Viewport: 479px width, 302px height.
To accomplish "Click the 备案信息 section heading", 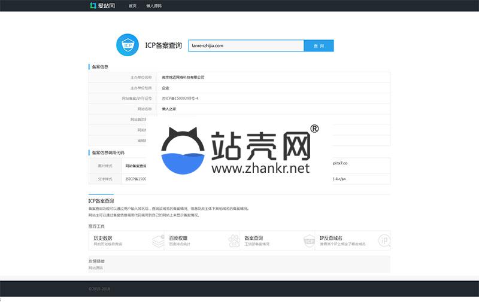I will coord(100,67).
